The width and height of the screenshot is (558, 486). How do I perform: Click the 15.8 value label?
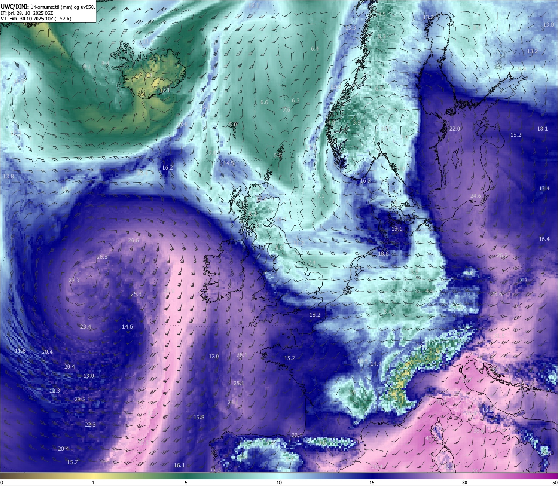pos(199,417)
